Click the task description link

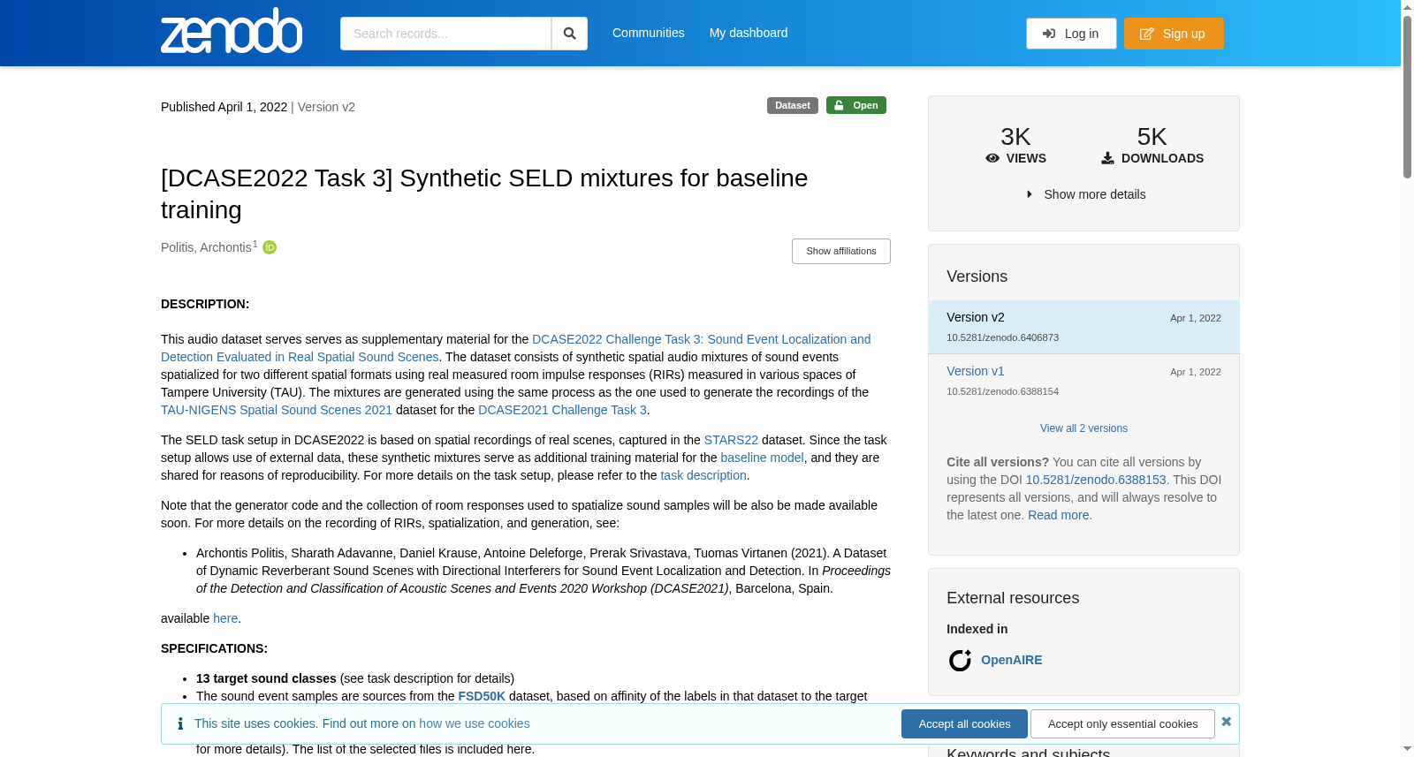point(703,475)
